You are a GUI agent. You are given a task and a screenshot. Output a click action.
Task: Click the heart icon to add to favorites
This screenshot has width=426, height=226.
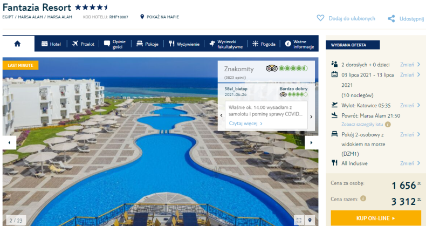point(321,18)
